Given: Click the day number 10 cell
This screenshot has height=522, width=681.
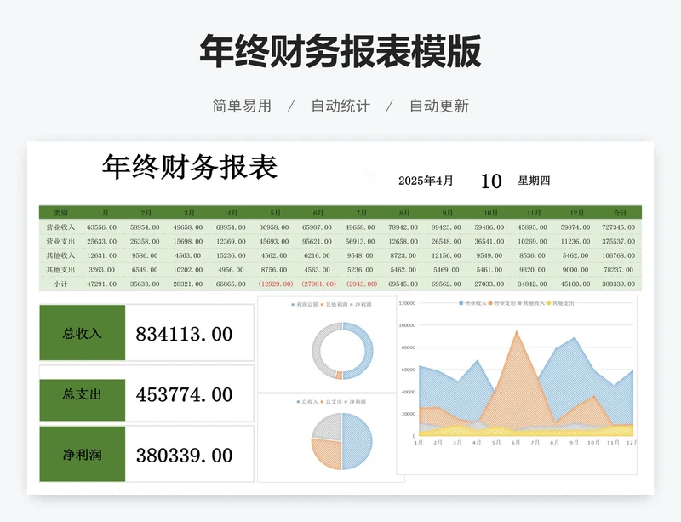Looking at the screenshot, I should pos(491,181).
